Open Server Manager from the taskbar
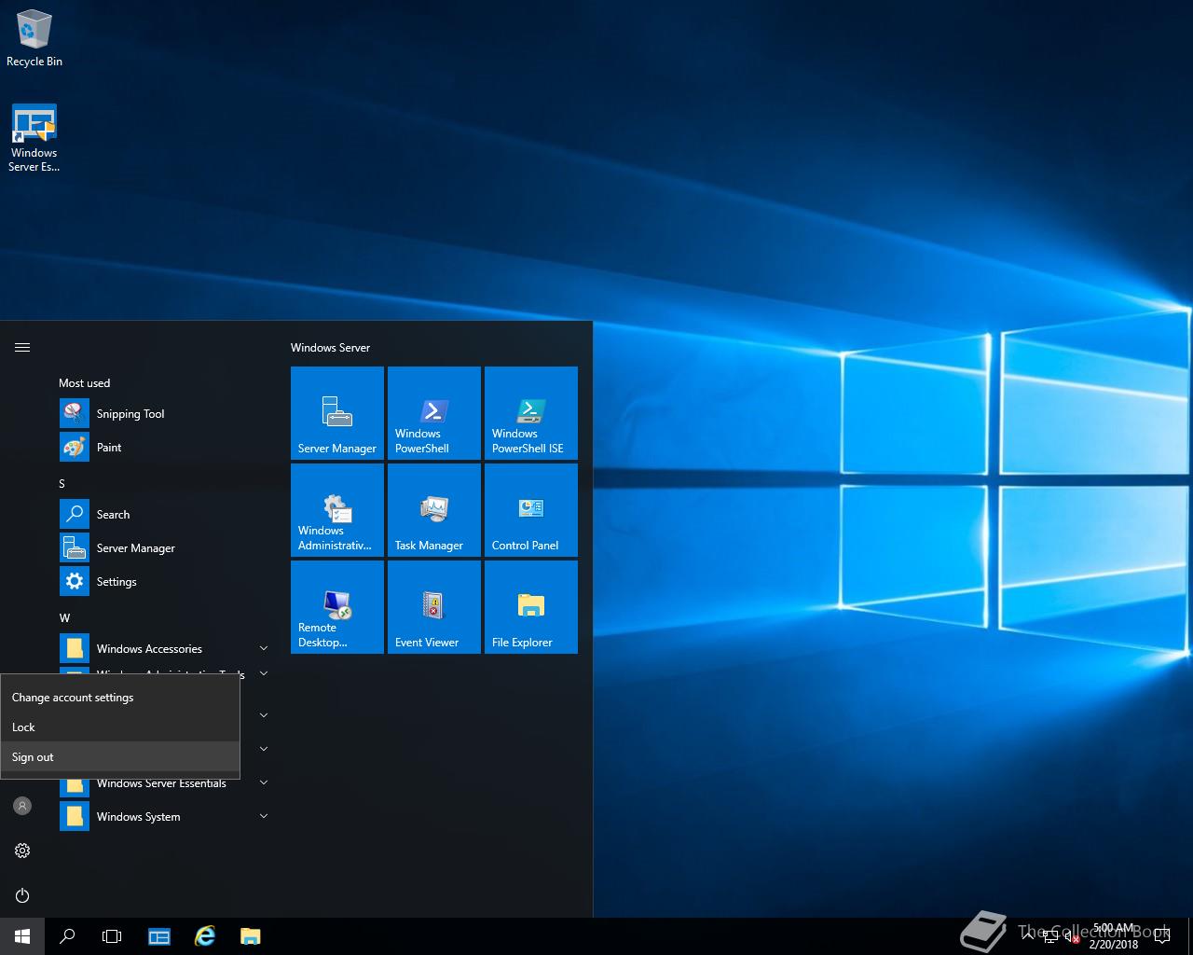This screenshot has width=1193, height=955. click(159, 936)
